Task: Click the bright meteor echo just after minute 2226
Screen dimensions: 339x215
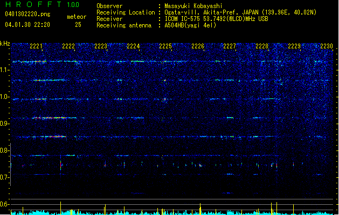Action: [200, 166]
